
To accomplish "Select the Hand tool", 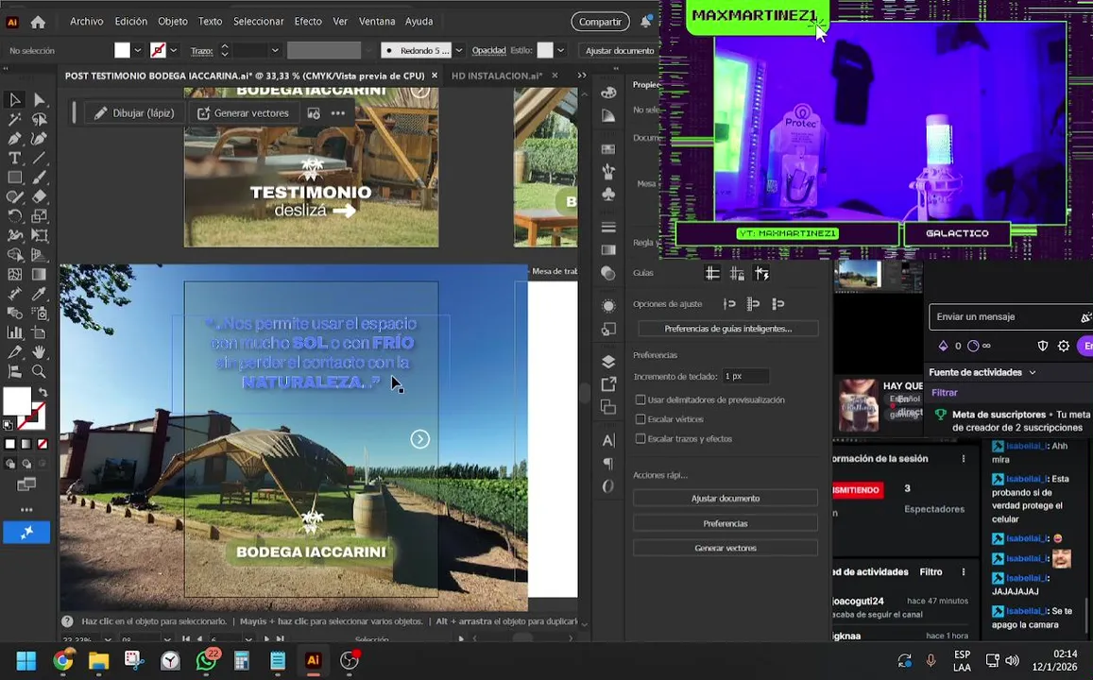I will (x=39, y=352).
